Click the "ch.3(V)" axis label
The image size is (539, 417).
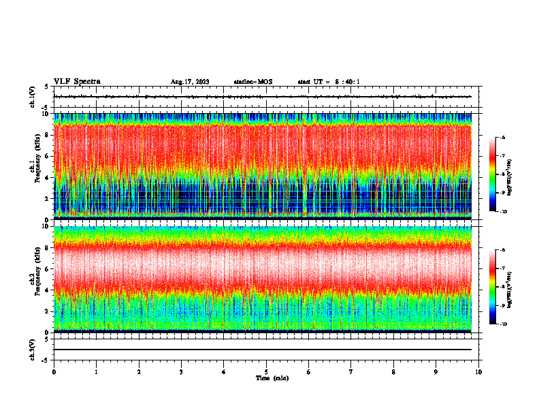[x=32, y=350]
